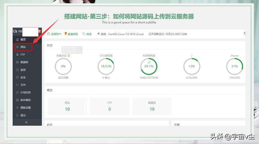Click the folder icon beside 文件

(x=17, y=85)
